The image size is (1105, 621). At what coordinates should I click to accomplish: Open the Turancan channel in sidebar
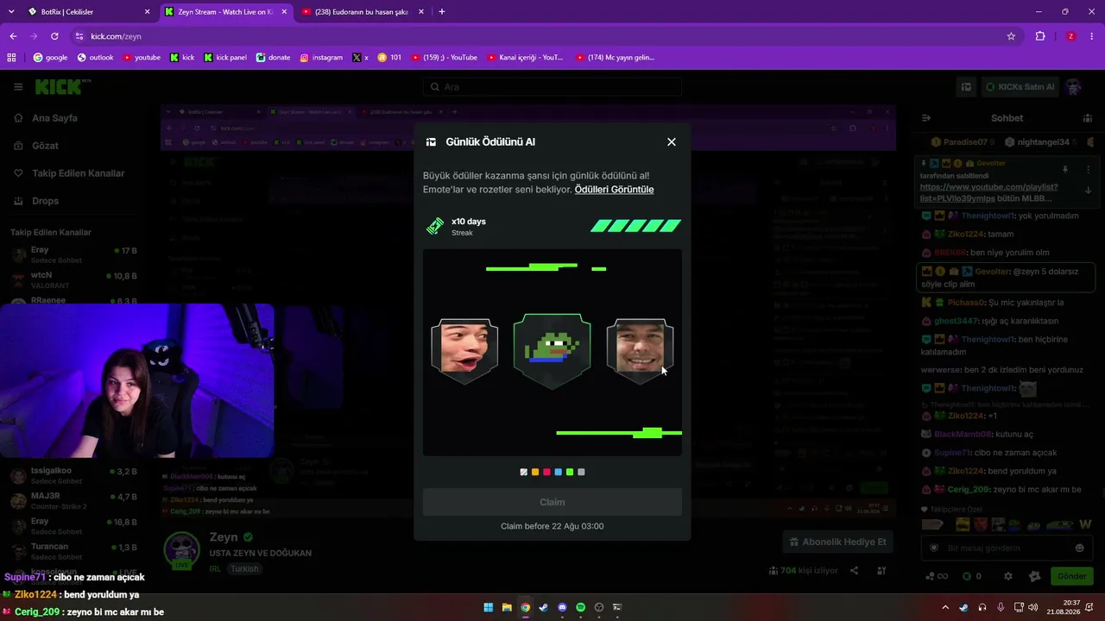(x=75, y=551)
